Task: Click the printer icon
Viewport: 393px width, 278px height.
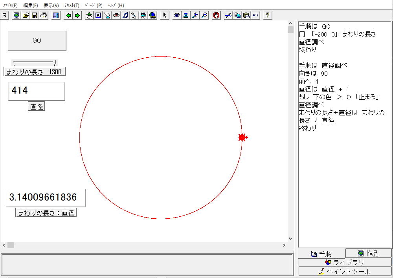Action: [43, 15]
